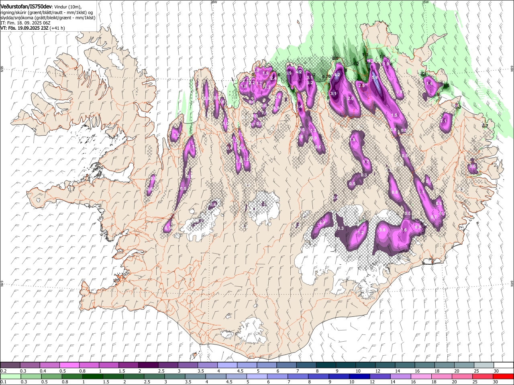Click the init time 'IT: Fim. 18.09.2025 06Z'
Image resolution: width=514 pixels, height=385 pixels.
point(25,23)
